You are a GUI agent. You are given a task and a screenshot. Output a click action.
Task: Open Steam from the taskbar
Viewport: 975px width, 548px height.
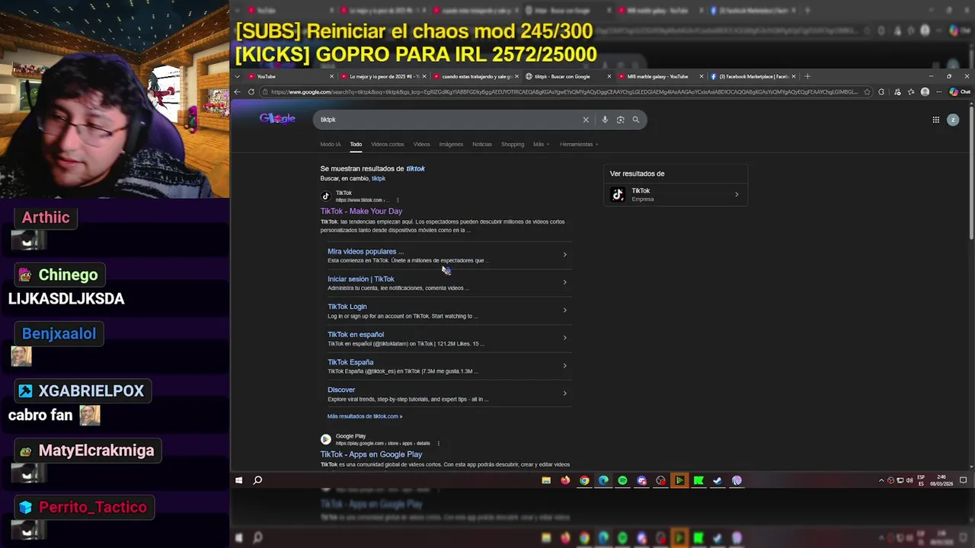coord(718,480)
